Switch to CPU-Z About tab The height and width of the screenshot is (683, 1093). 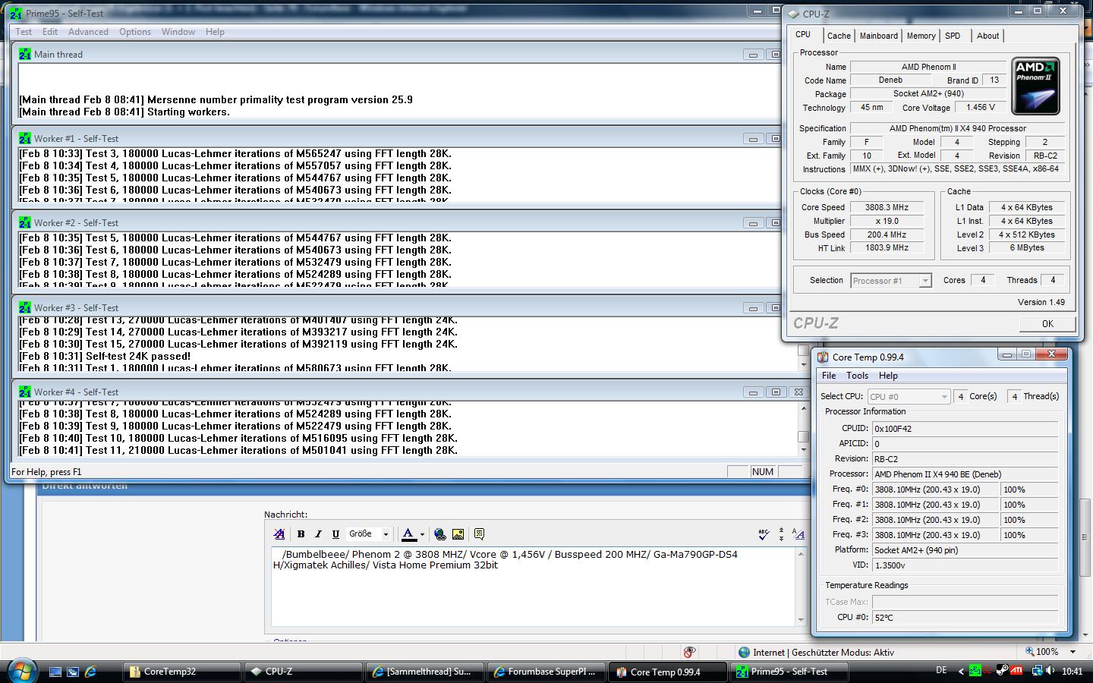[987, 36]
